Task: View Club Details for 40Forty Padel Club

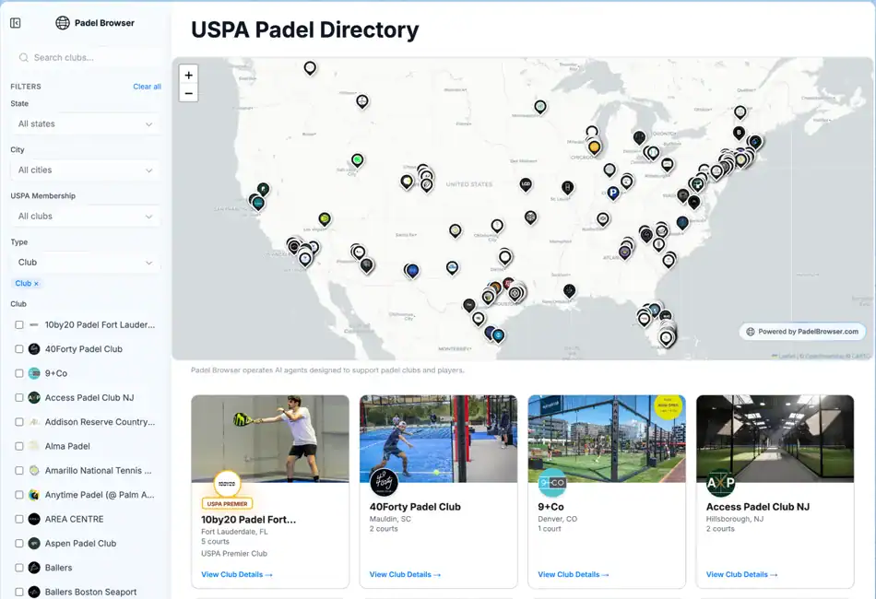Action: [x=403, y=574]
